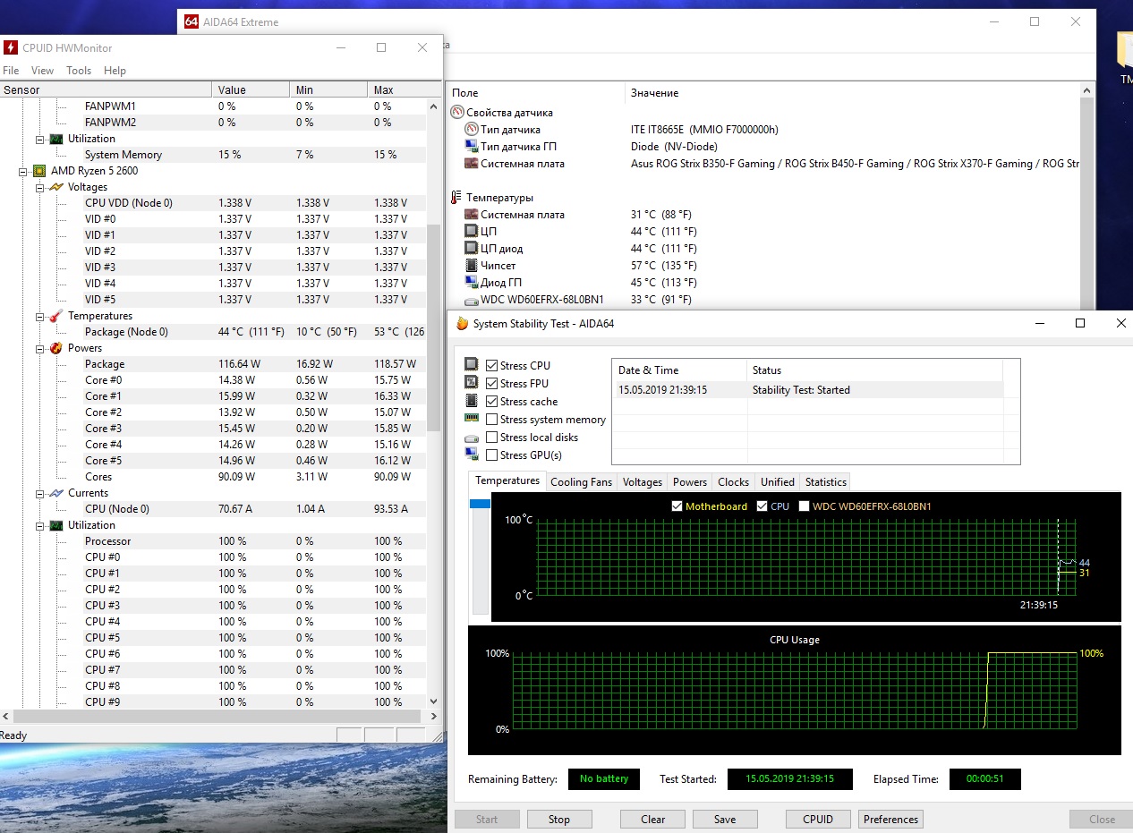This screenshot has width=1133, height=833.
Task: Switch to the Unified tab
Action: point(778,482)
